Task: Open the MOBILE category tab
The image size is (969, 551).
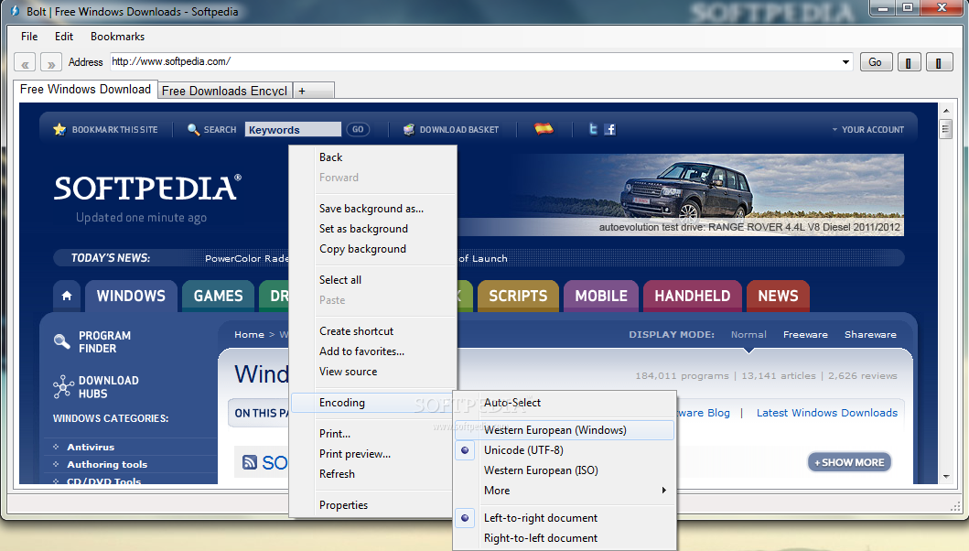Action: (601, 296)
